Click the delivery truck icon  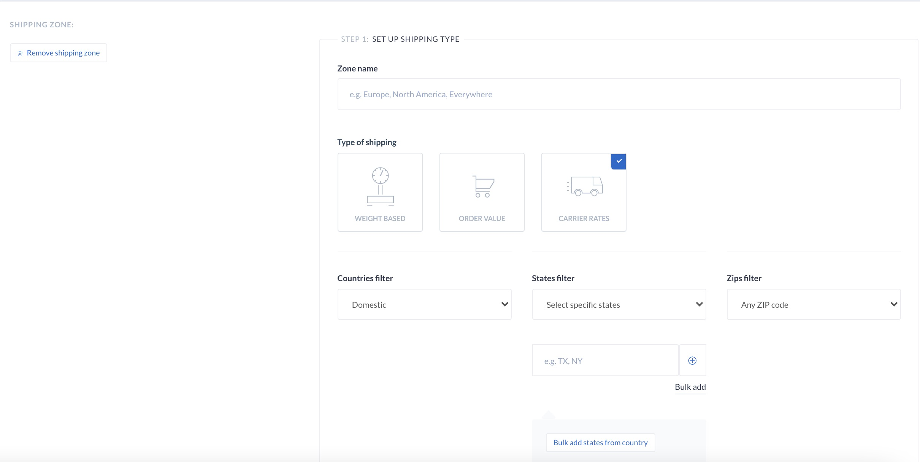[585, 186]
